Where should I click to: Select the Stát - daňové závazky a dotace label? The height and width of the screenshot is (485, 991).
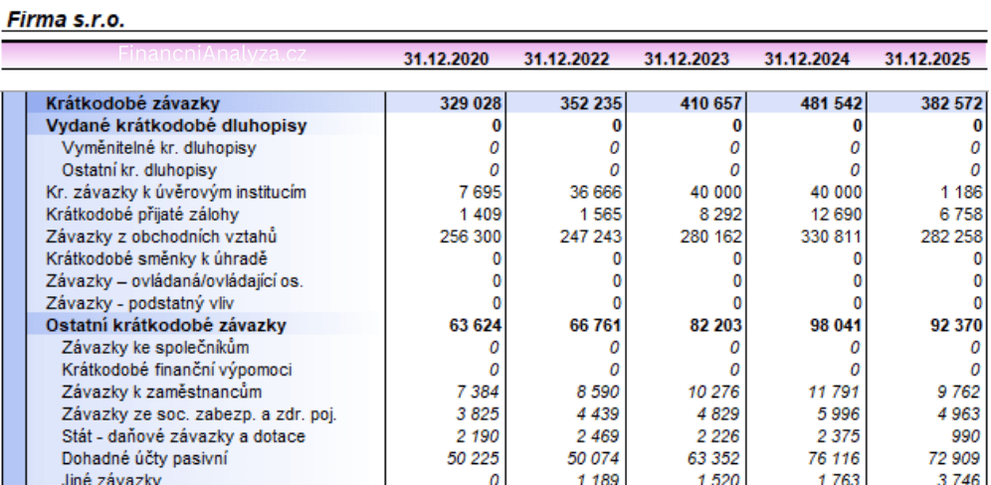click(175, 435)
